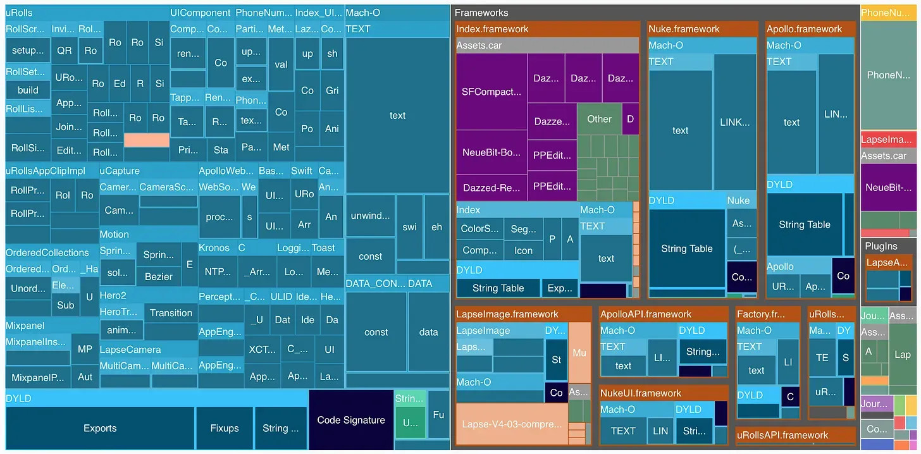Click the 'LapseImage.framework' header

click(x=523, y=314)
